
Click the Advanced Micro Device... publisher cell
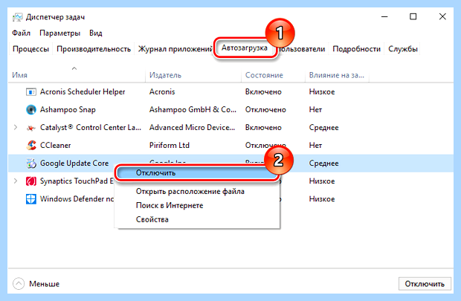tap(192, 127)
